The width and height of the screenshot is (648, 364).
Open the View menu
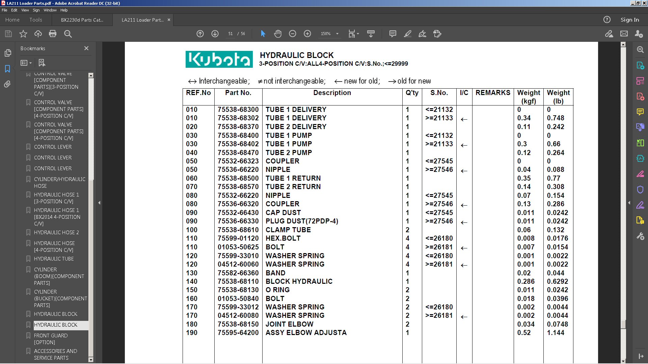(25, 10)
